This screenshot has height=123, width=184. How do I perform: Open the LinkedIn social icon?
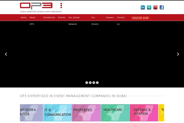(143, 7)
